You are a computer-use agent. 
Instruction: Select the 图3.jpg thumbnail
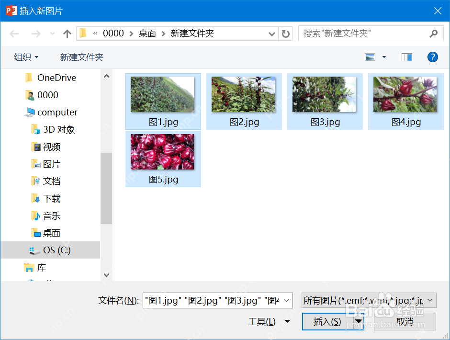pyautogui.click(x=324, y=94)
